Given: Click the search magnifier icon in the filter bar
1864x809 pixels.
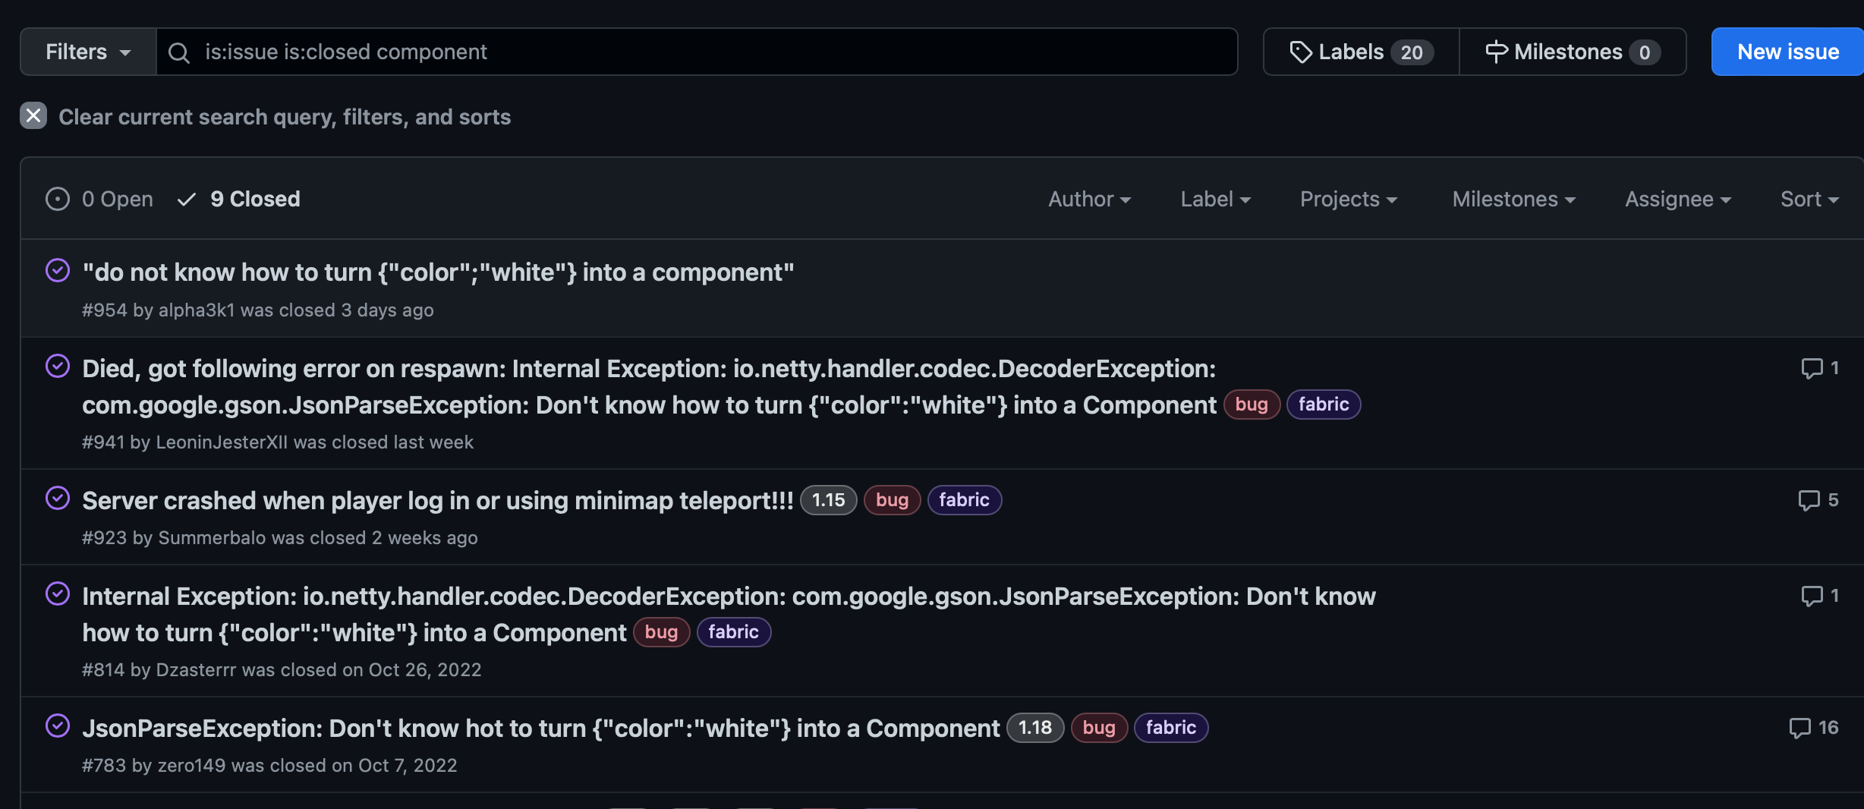Looking at the screenshot, I should [x=178, y=52].
